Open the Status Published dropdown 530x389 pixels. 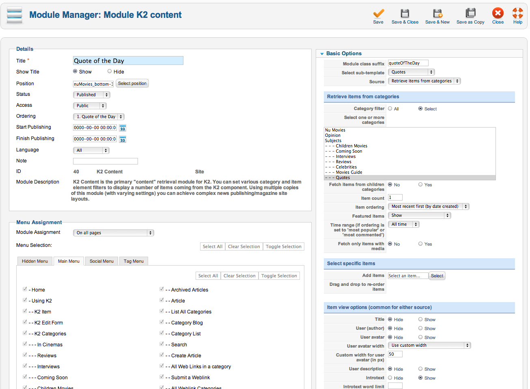pos(92,95)
